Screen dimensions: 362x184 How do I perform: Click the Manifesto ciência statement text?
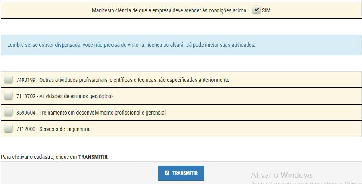pyautogui.click(x=170, y=10)
